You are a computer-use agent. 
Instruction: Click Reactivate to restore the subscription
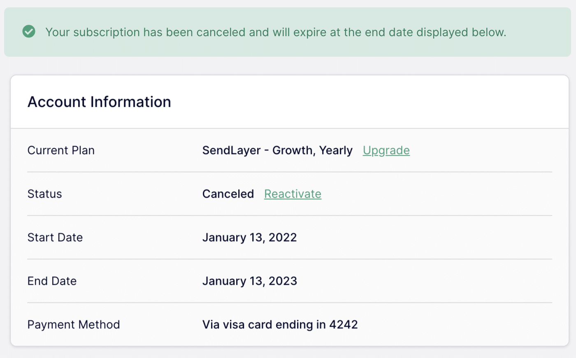(293, 194)
